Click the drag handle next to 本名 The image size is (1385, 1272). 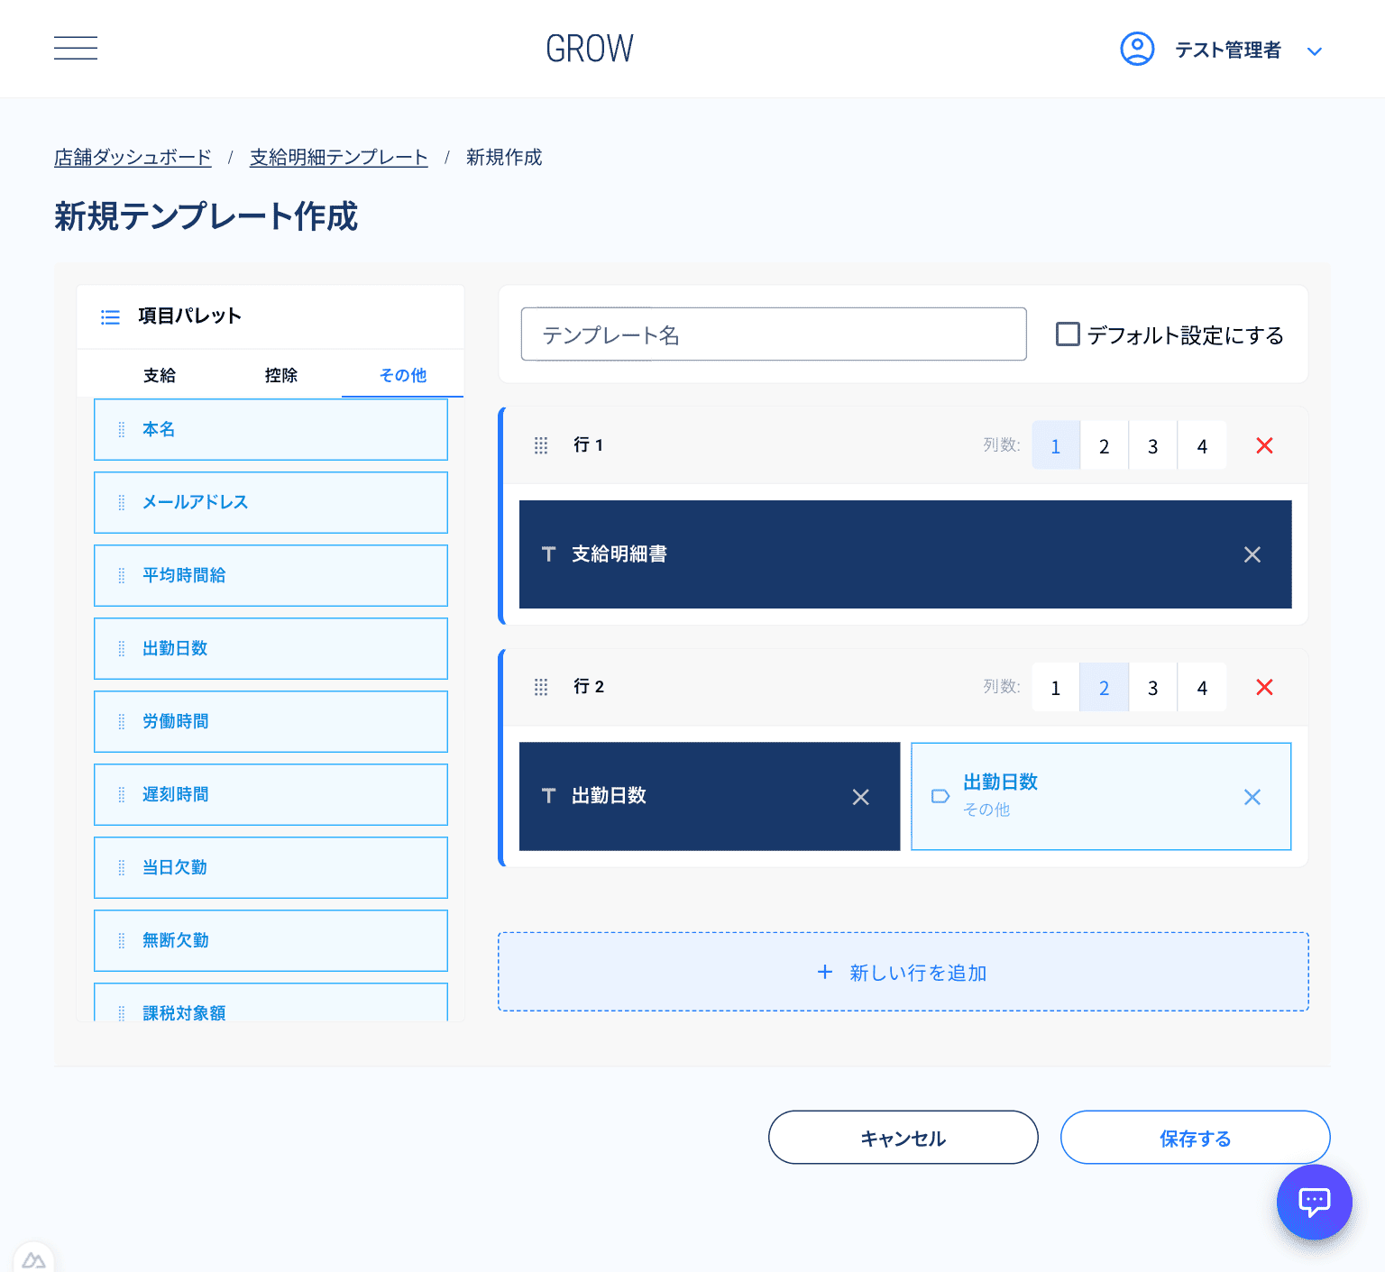click(x=122, y=429)
